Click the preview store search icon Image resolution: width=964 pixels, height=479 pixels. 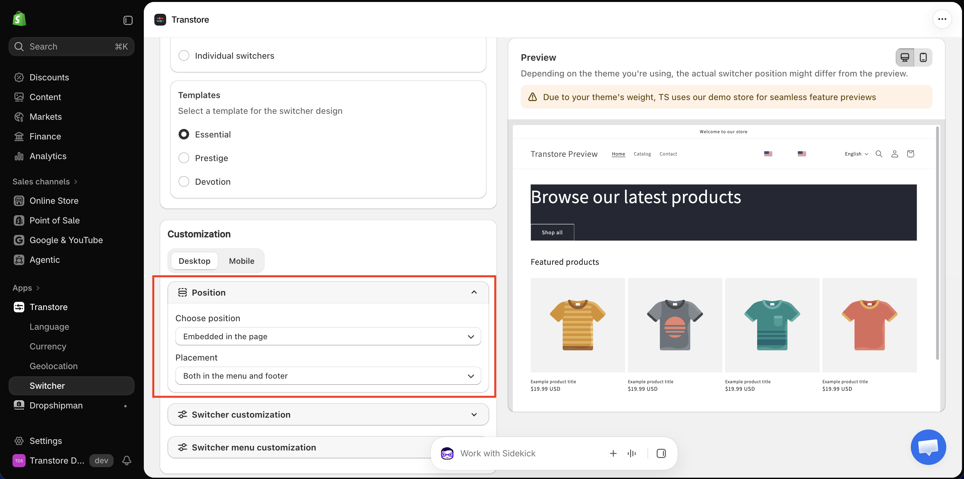(x=879, y=154)
